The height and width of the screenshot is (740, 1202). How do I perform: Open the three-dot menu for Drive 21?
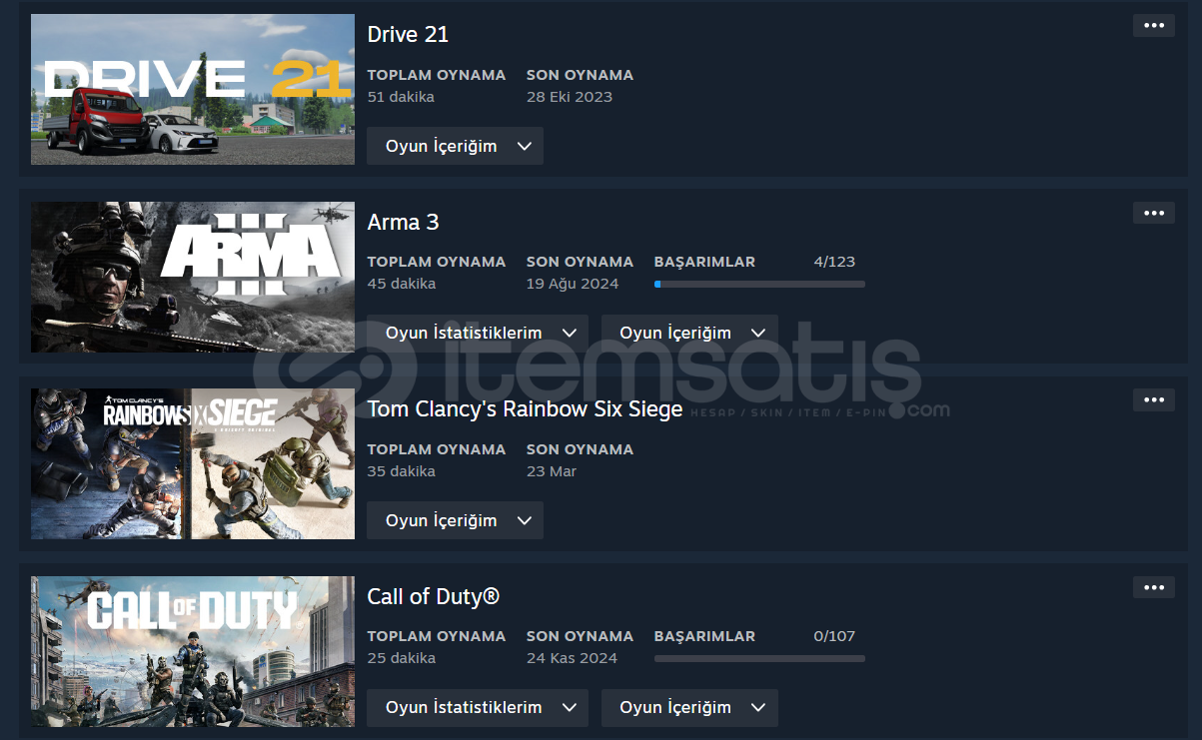(1153, 25)
